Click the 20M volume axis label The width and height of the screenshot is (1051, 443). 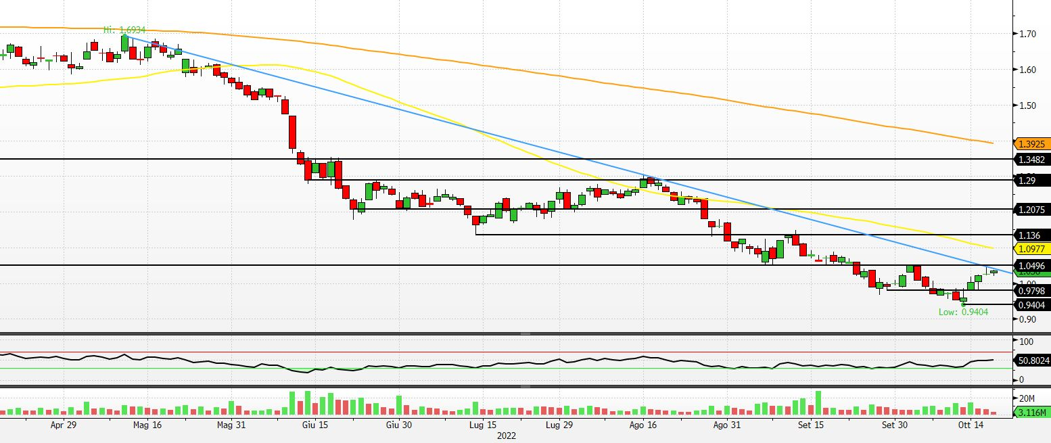(1027, 398)
